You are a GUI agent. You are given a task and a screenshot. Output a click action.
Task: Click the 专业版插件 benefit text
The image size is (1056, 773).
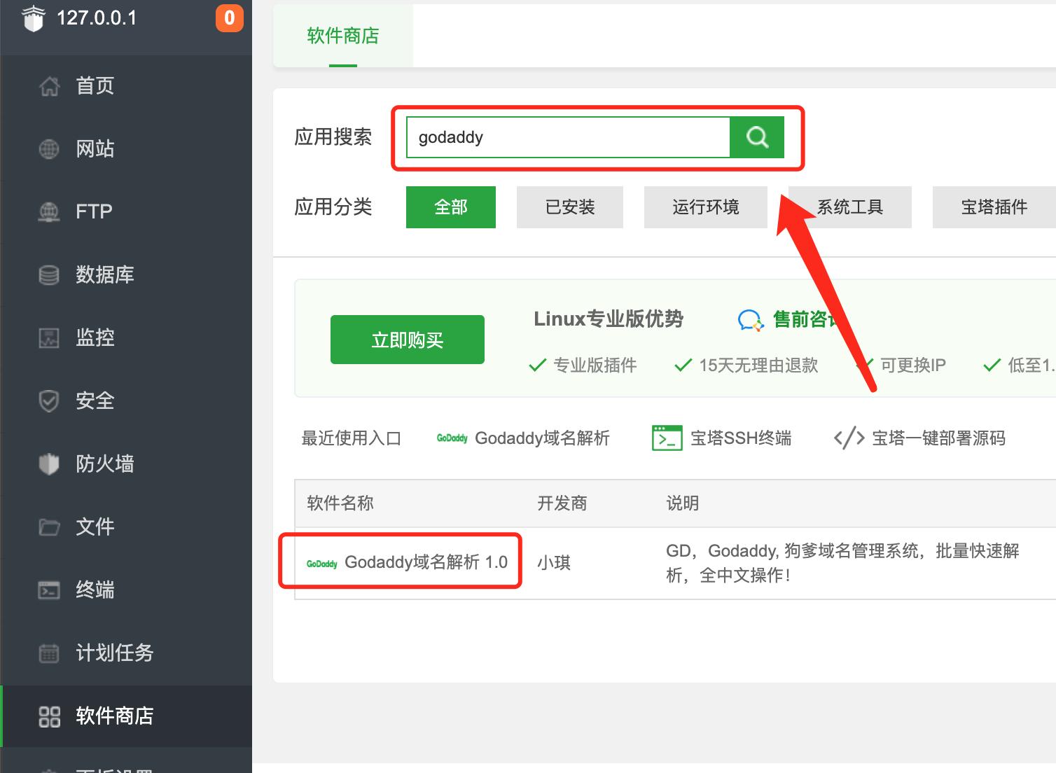coord(595,365)
